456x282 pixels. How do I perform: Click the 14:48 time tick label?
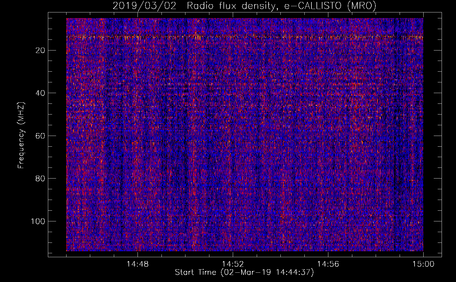point(138,264)
